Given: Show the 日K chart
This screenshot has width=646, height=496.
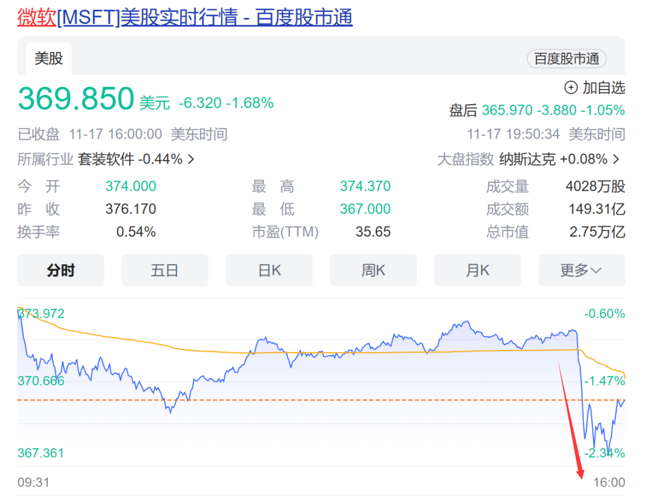Looking at the screenshot, I should coord(269,270).
